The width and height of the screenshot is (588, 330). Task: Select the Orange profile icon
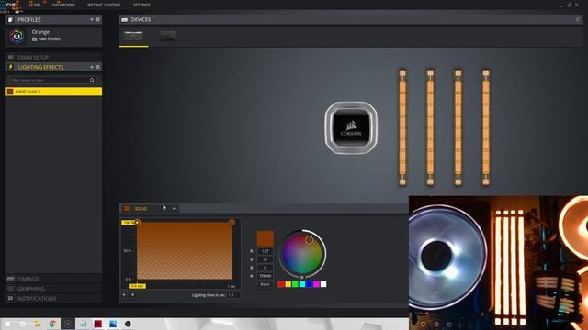(x=17, y=36)
